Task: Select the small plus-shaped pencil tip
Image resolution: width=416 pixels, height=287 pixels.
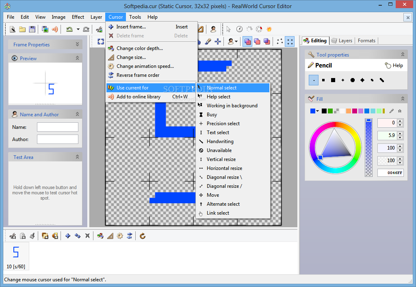Action: pos(343,80)
